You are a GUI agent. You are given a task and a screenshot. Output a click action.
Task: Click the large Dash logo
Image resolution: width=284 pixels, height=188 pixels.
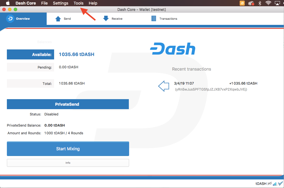coord(173,49)
